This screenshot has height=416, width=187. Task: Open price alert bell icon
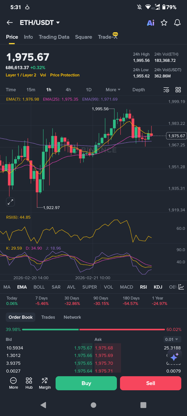point(177,23)
